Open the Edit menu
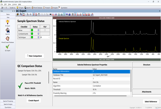This screenshot has height=109, width=161. 5,4
